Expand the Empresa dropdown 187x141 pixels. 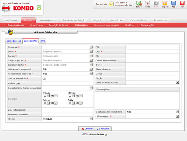coord(91,47)
